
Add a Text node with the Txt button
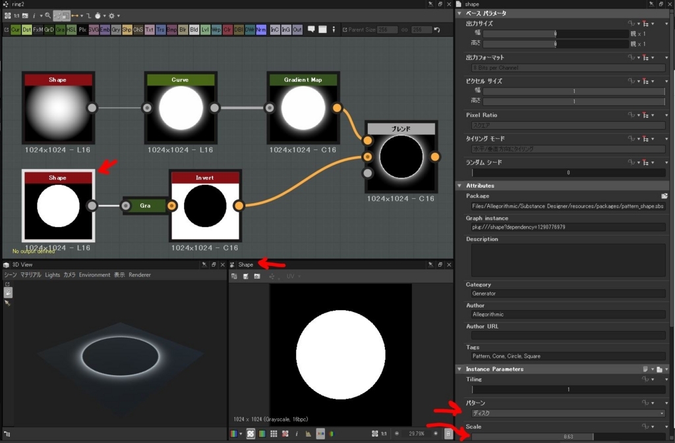(x=150, y=30)
